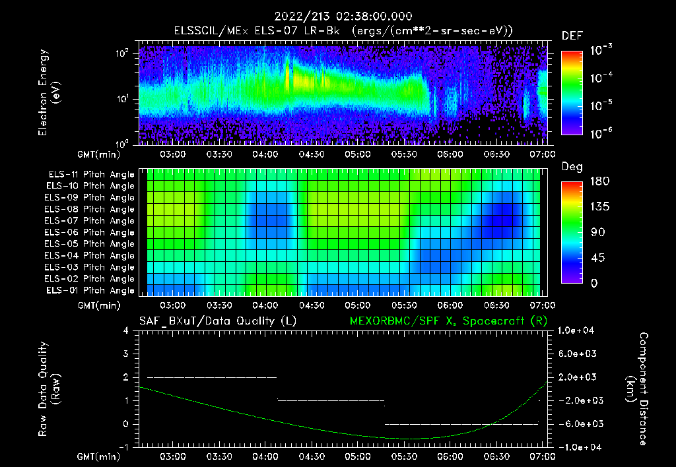This screenshot has width=676, height=467.
Task: Click the Component Distance (km) axis label
Action: tap(637, 389)
